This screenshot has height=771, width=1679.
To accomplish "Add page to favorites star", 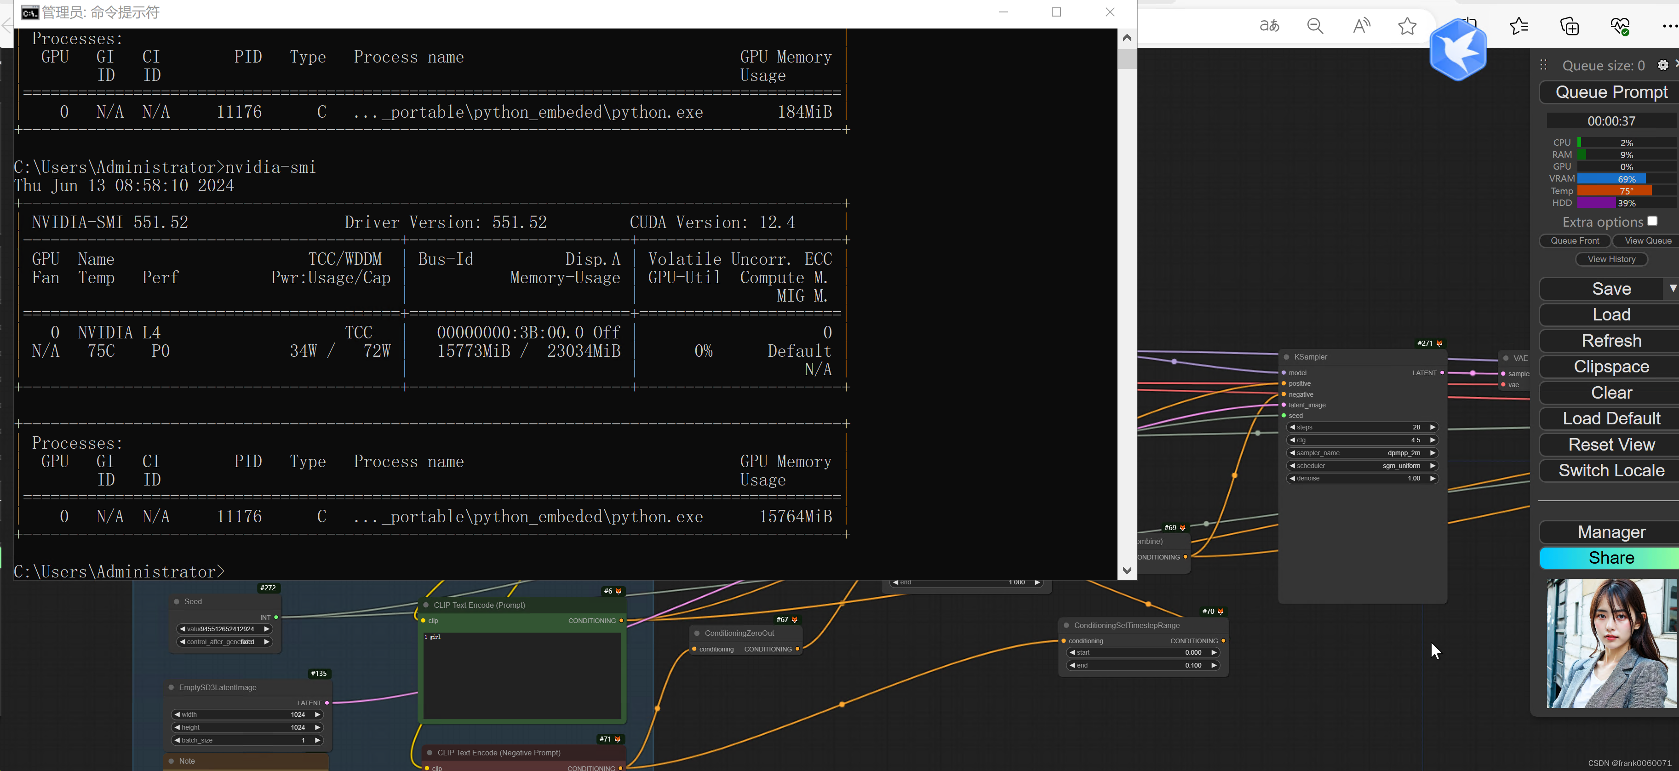I will pos(1407,26).
